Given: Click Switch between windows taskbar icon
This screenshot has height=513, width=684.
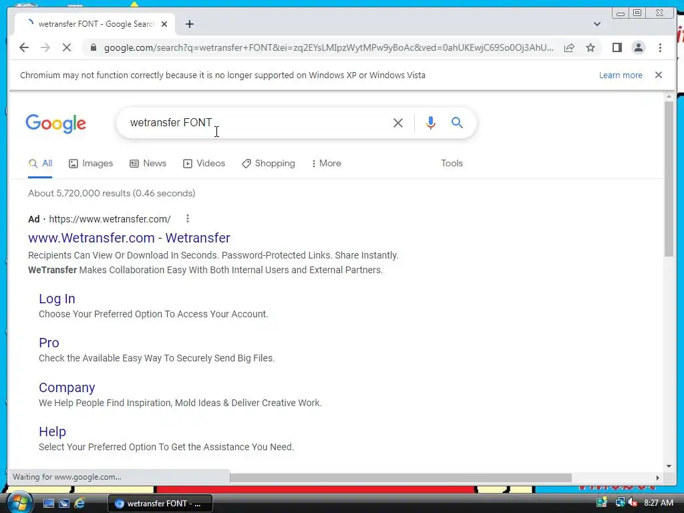Looking at the screenshot, I should (64, 504).
